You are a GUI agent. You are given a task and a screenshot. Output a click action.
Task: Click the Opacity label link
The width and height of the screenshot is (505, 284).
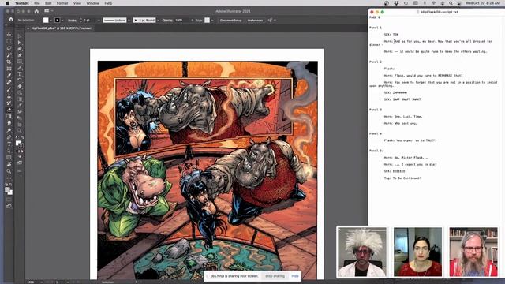click(167, 20)
